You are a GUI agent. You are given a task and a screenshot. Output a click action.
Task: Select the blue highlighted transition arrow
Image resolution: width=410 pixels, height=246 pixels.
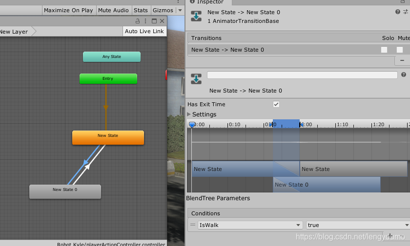tap(85, 163)
